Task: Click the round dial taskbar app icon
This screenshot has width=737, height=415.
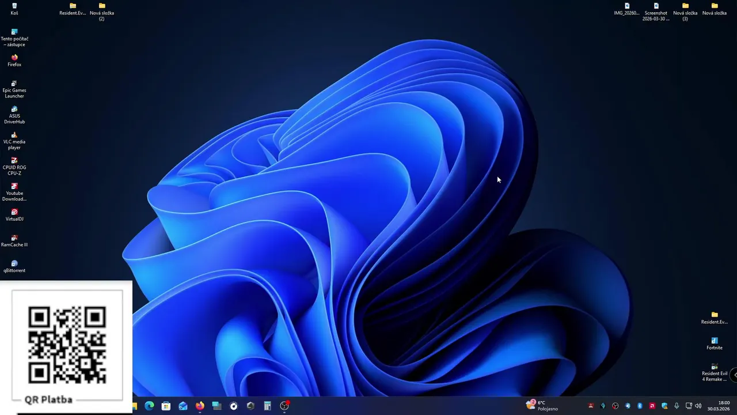Action: point(234,406)
